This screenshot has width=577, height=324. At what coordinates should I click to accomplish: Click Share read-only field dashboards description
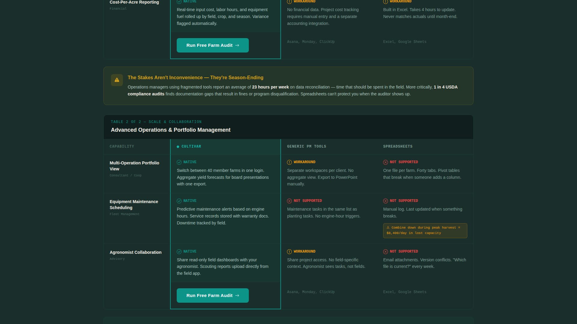coord(223,267)
